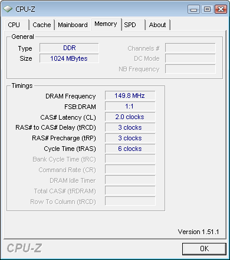
Task: Click the RAS# Precharge value field
Action: tap(130, 138)
